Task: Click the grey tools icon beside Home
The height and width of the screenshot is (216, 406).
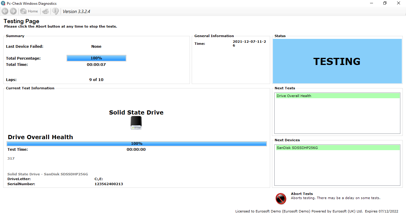Action: pyautogui.click(x=45, y=11)
